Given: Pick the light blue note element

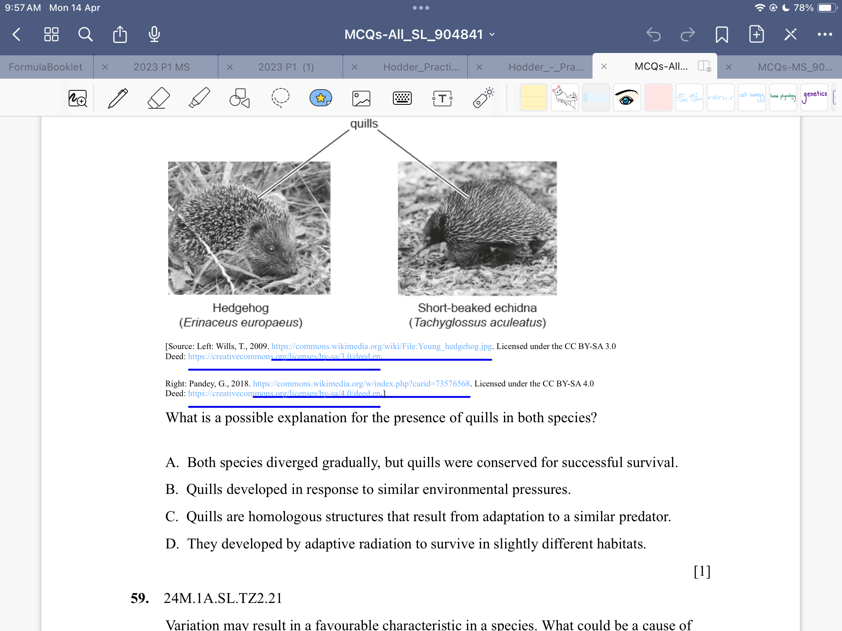Looking at the screenshot, I should coord(596,97).
